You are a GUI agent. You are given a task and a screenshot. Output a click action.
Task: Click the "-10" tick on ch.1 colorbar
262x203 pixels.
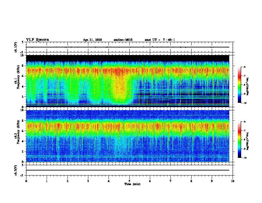click(x=244, y=103)
